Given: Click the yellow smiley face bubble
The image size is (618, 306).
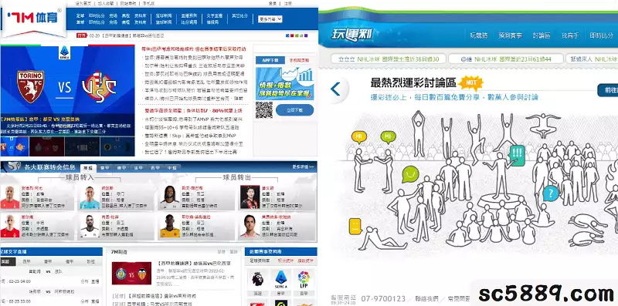Looking at the screenshot, I should tap(355, 227).
